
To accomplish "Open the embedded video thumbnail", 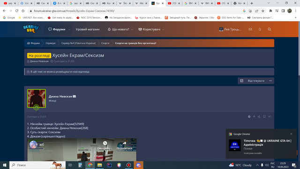I will (x=82, y=149).
